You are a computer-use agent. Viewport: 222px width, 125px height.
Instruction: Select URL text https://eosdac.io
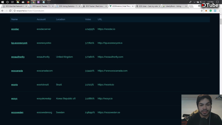106,29
